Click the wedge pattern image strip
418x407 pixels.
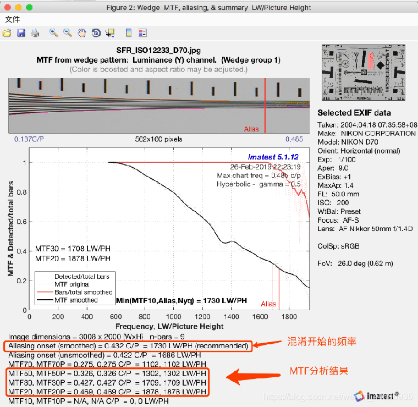[x=159, y=106]
